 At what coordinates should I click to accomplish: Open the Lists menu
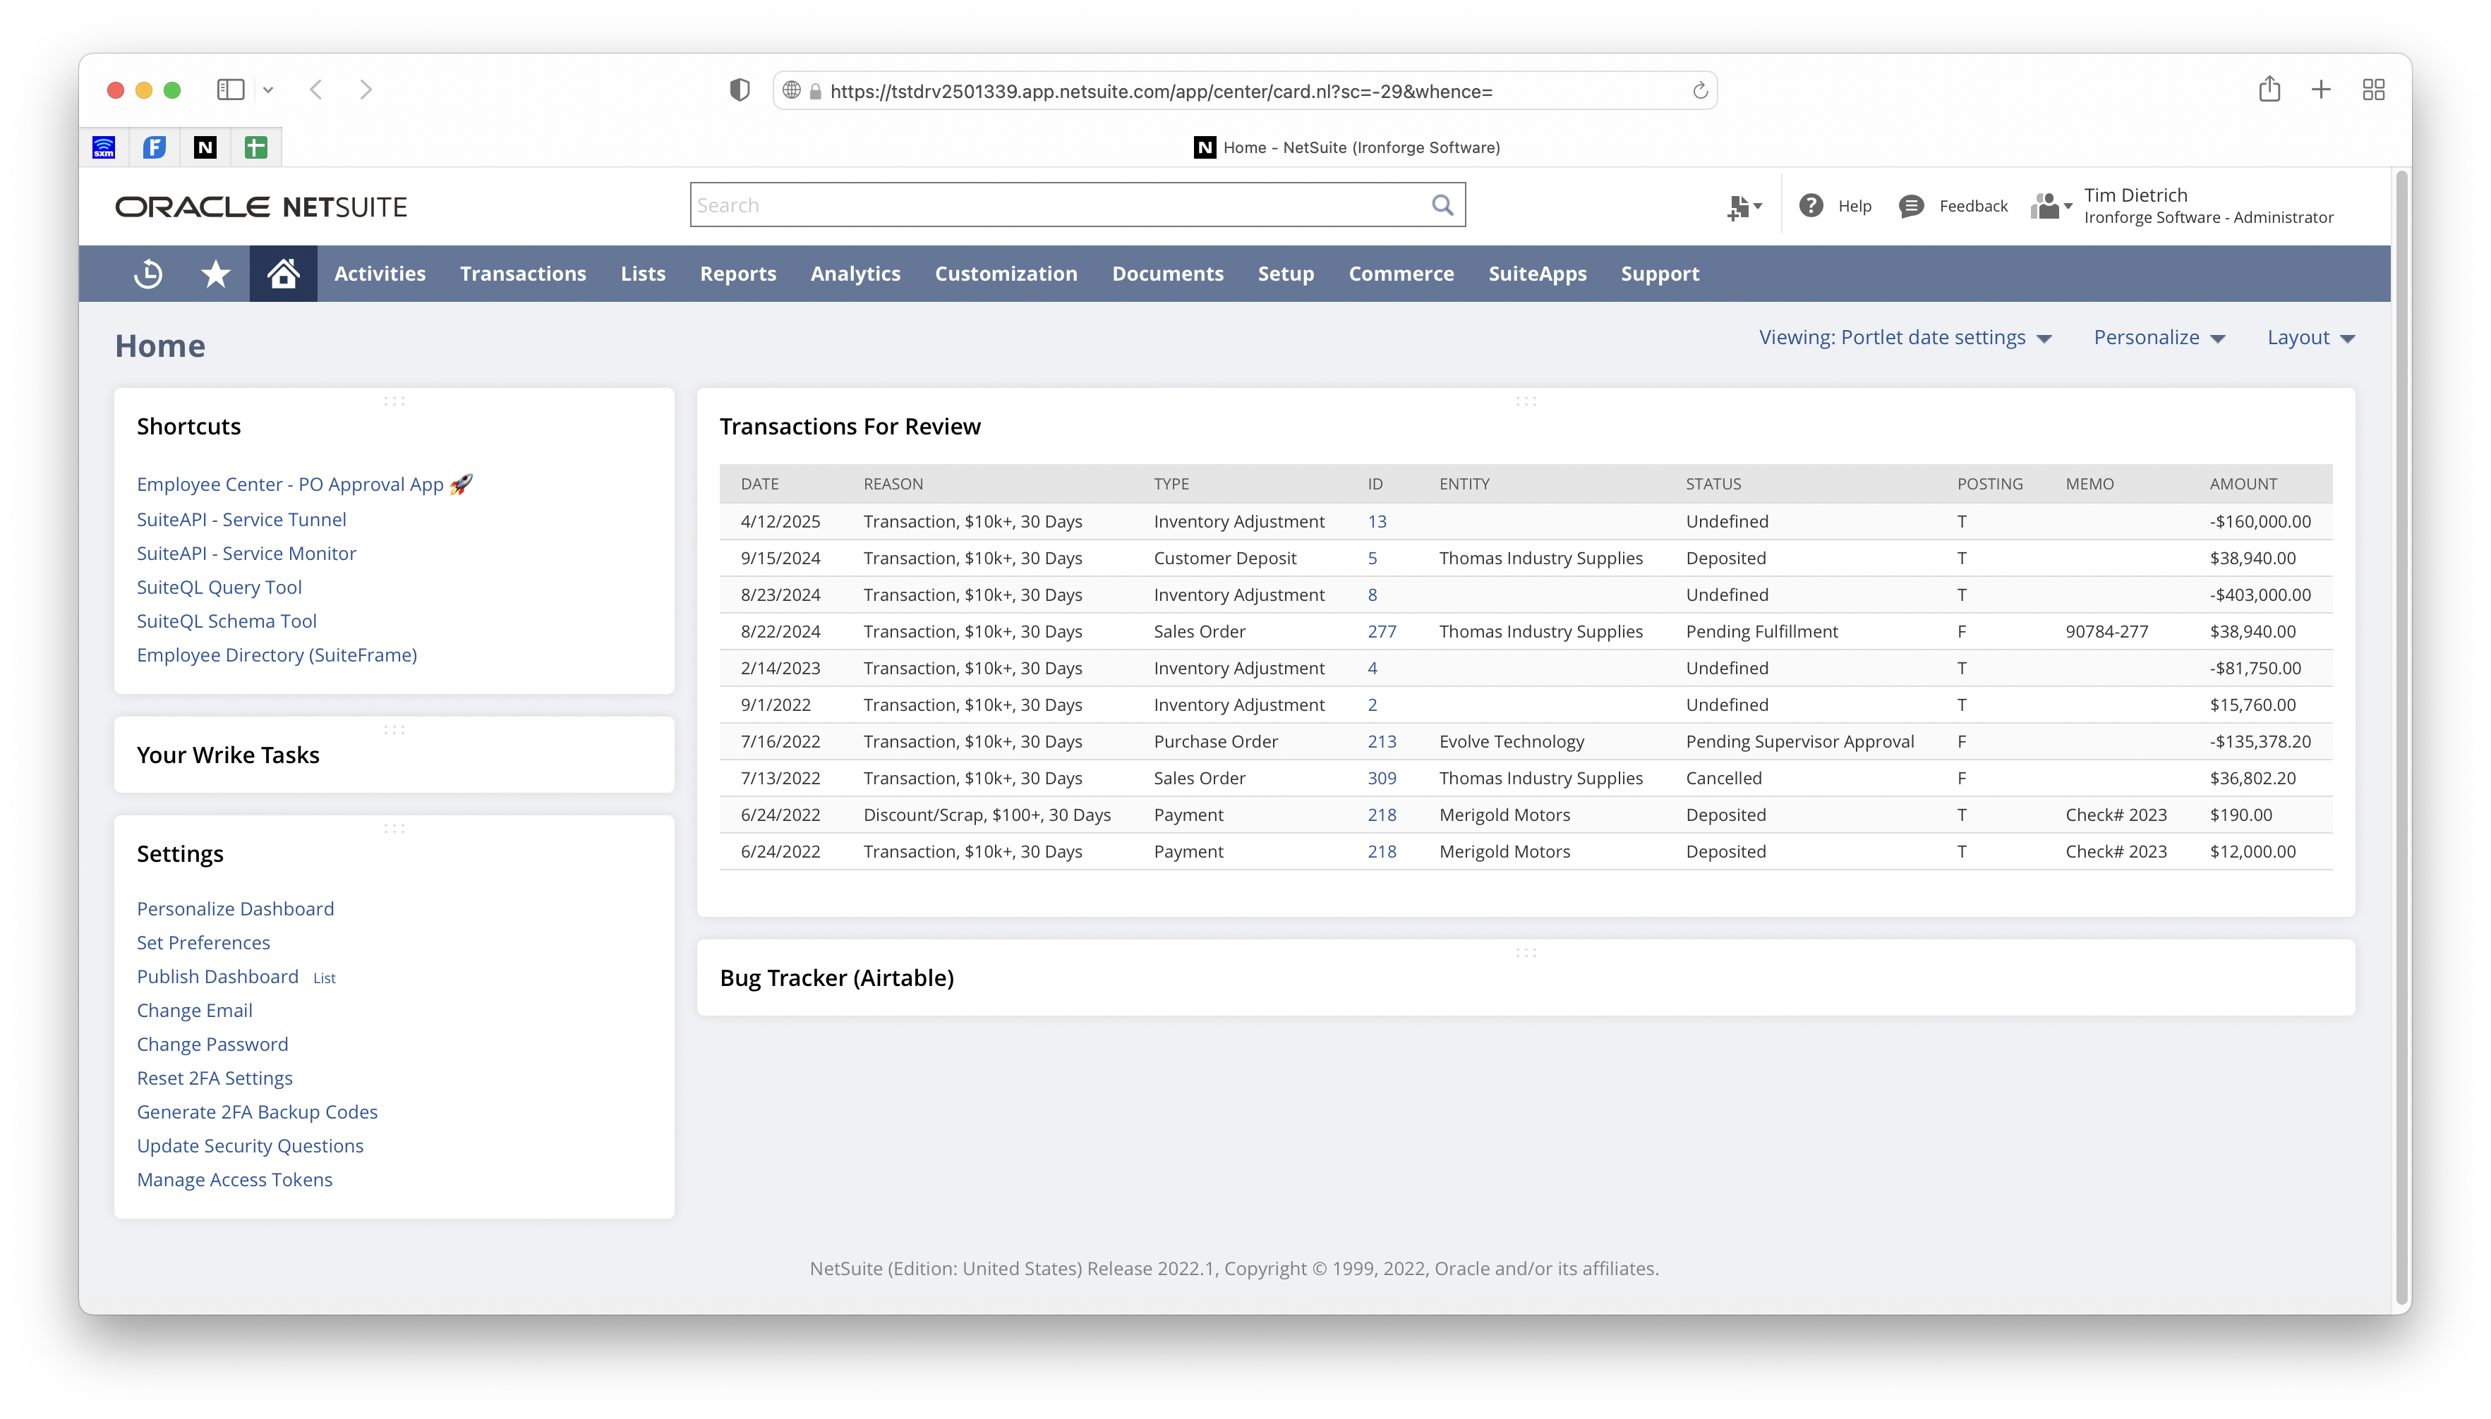pyautogui.click(x=642, y=274)
